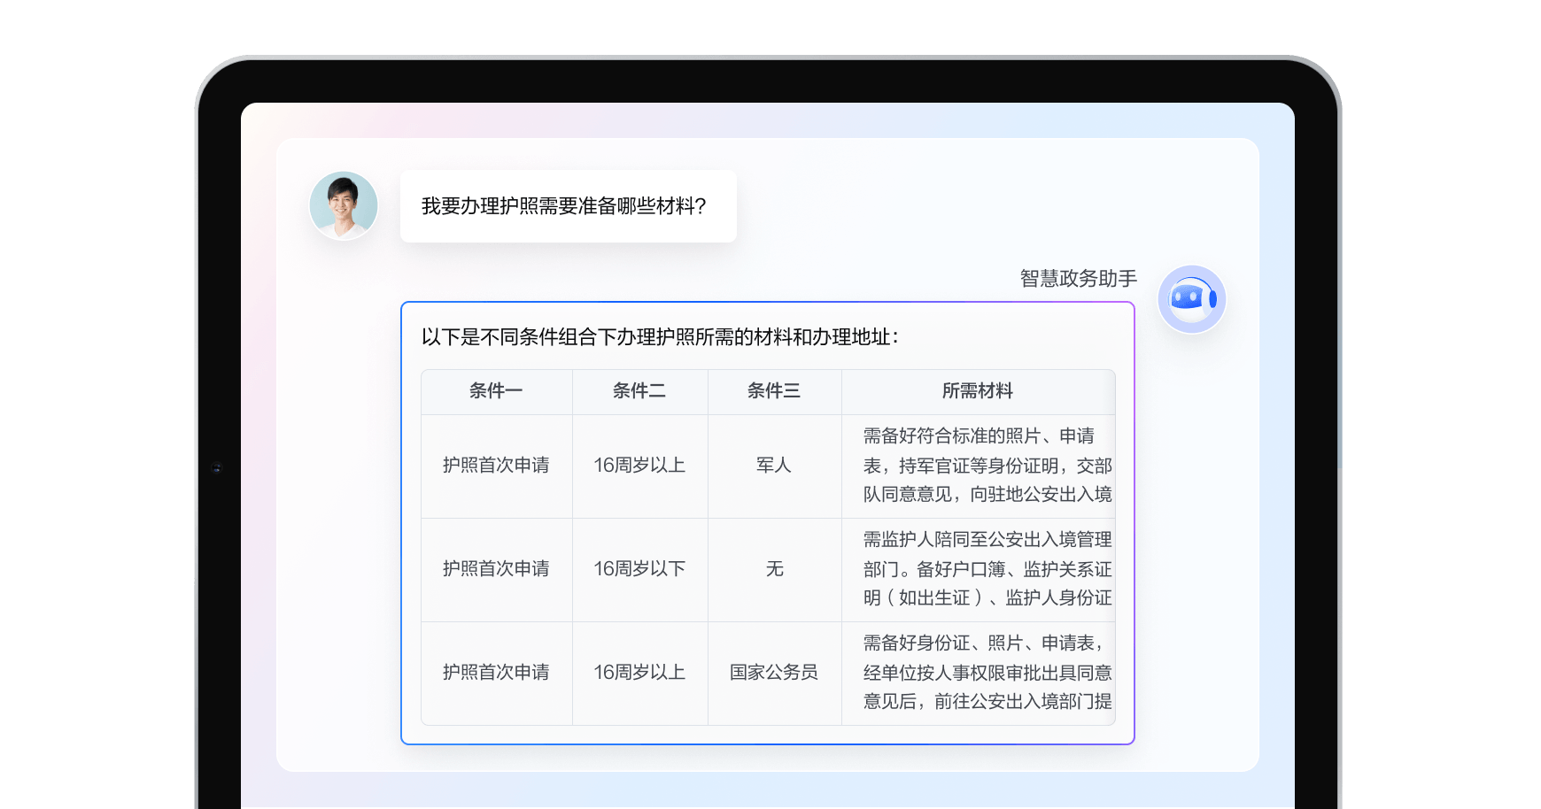This screenshot has width=1541, height=809.
Task: Click the user's profile photo avatar
Action: [x=344, y=205]
